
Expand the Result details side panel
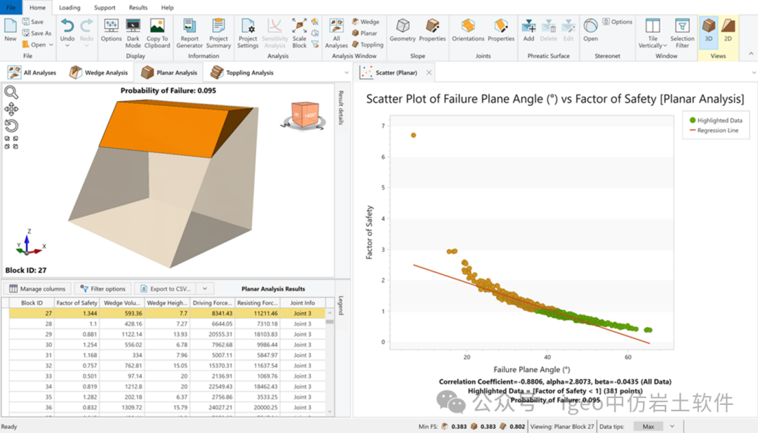pyautogui.click(x=341, y=108)
